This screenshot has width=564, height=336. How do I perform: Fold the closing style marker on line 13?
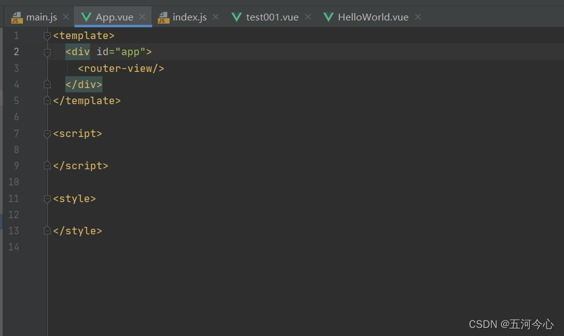coord(47,231)
